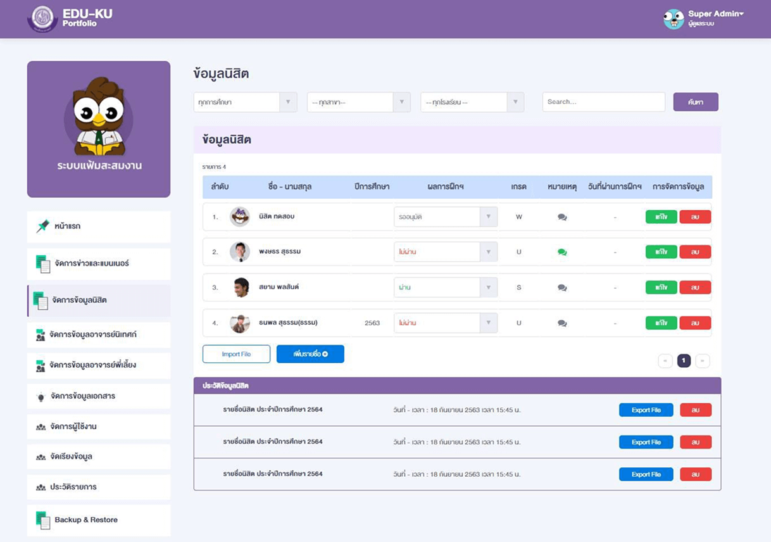Image resolution: width=771 pixels, height=542 pixels.
Task: Expand the ทุกโรงเรียน filter dropdown
Action: (x=472, y=102)
